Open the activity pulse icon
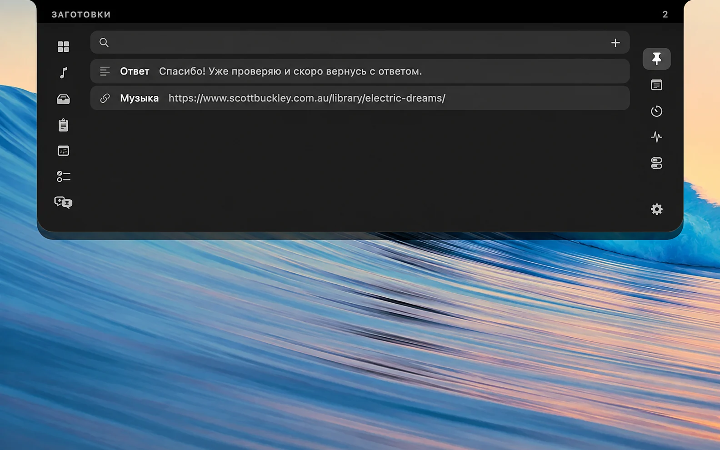Screen dimensions: 720x450 tap(656, 137)
